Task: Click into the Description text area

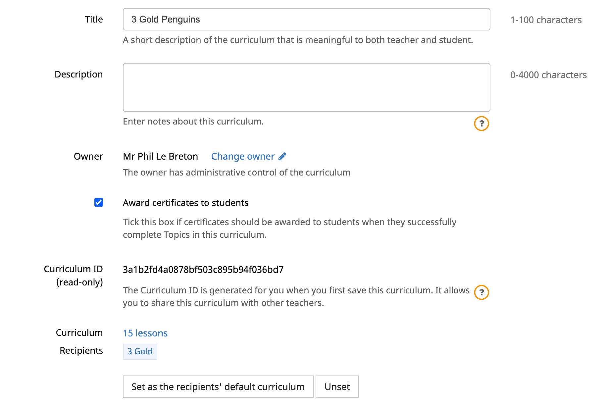Action: coord(306,87)
